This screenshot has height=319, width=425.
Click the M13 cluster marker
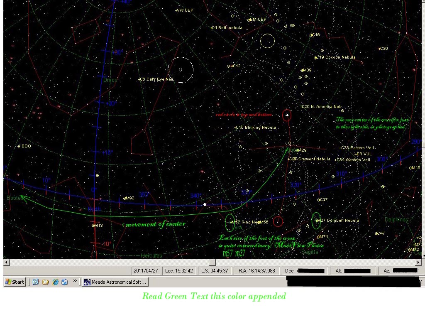[94, 226]
